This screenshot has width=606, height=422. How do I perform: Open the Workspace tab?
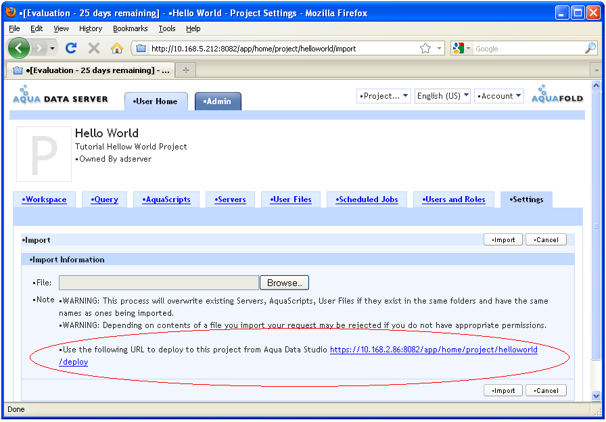tap(44, 200)
